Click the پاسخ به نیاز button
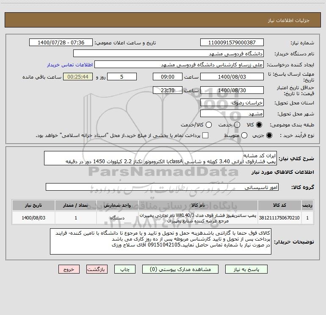Viewport: 326px width, 315px height. click(246, 269)
